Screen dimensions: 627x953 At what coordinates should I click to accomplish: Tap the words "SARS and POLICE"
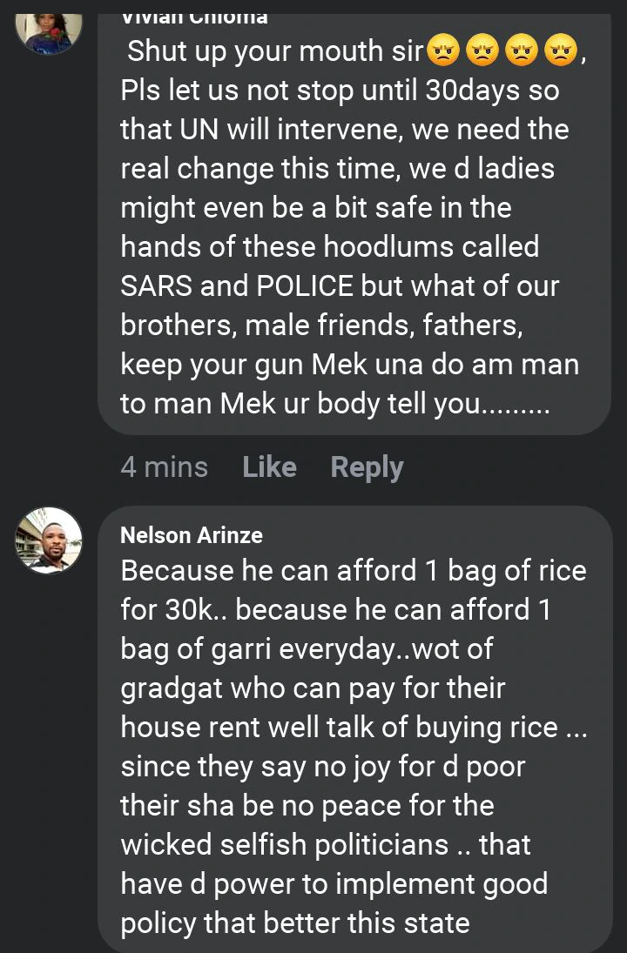click(237, 286)
